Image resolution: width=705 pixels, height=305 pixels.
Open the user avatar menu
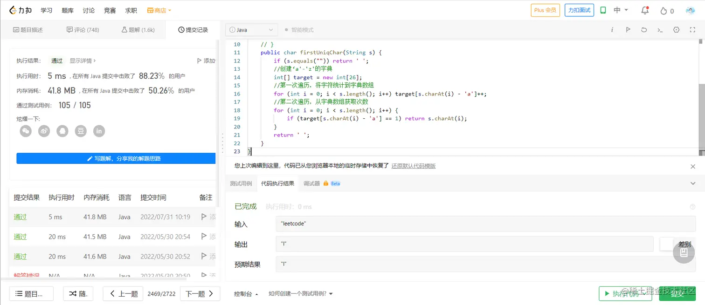click(x=691, y=10)
